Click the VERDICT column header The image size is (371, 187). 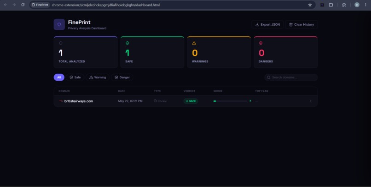(189, 91)
